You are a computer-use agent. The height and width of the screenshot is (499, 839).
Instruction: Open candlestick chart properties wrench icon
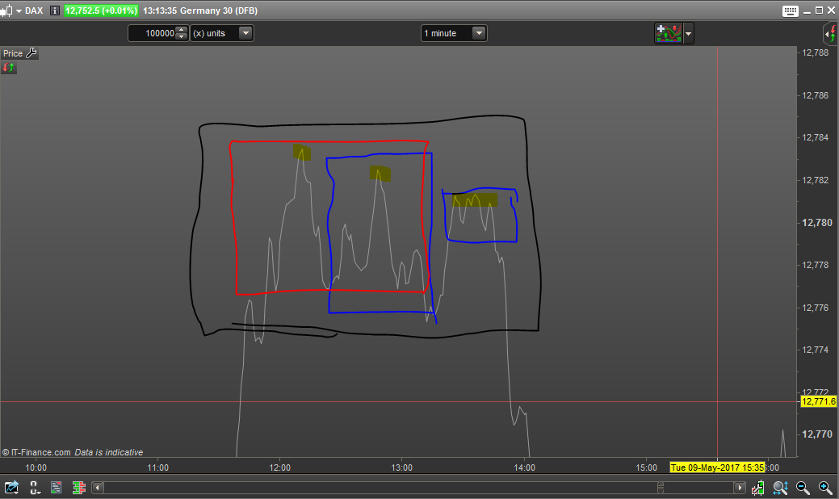pos(757,487)
